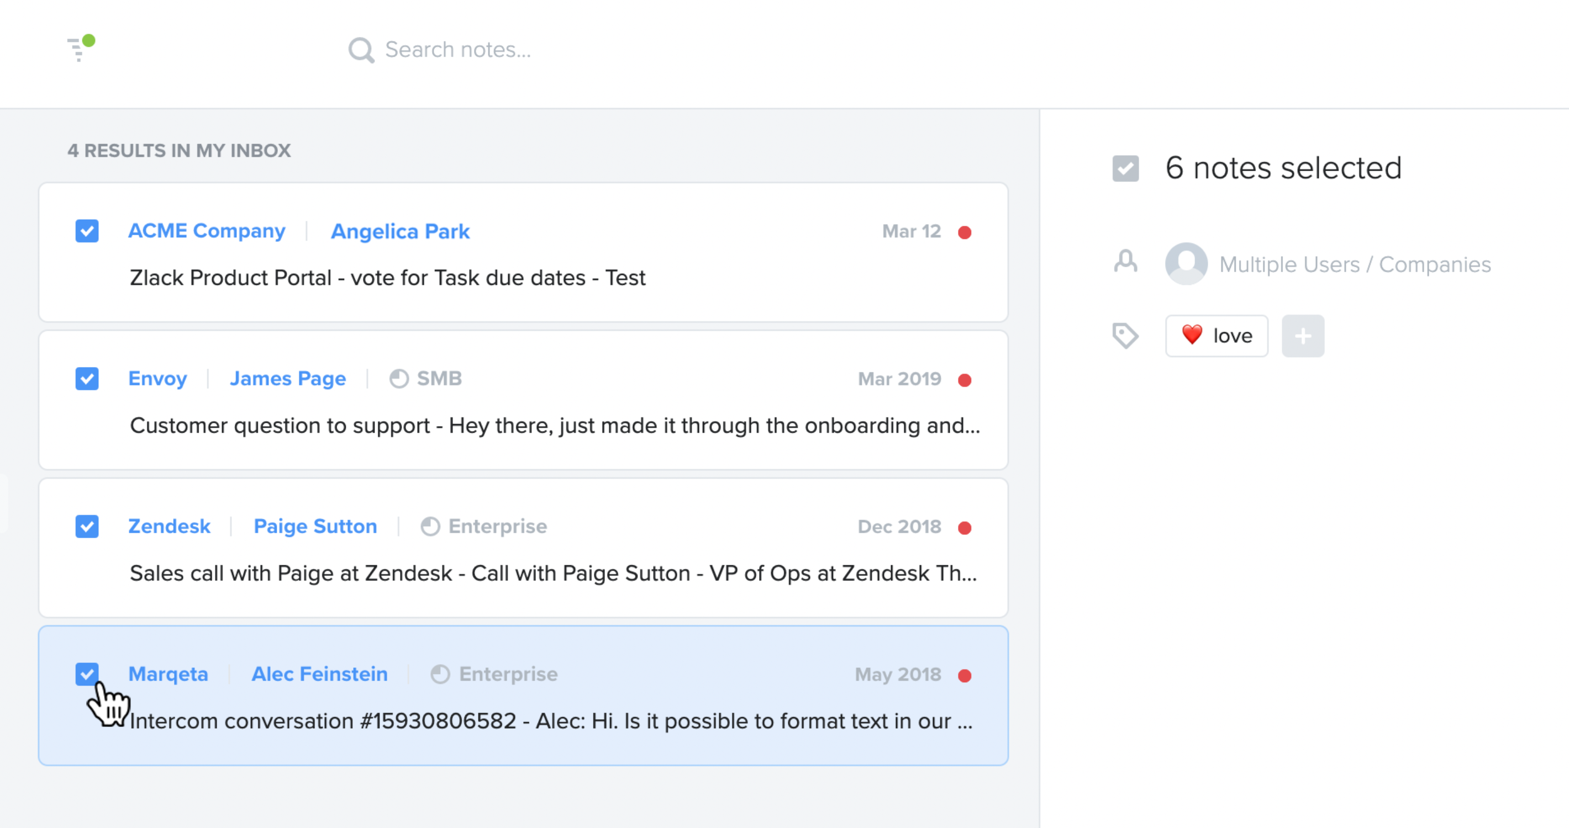Click the tag icon in details panel
Screen dimensions: 1569x828
pyautogui.click(x=1125, y=335)
